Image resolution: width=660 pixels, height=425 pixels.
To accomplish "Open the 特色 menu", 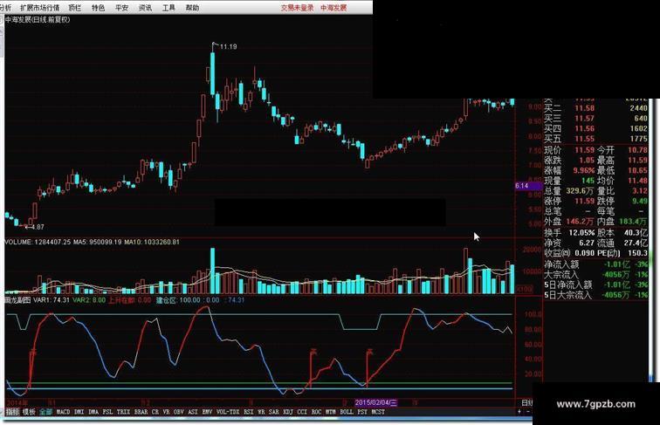I will tap(98, 8).
